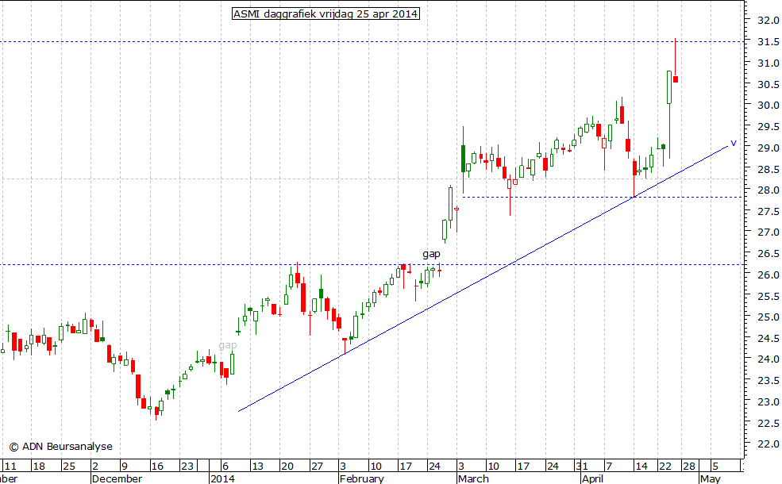This screenshot has height=484, width=782.
Task: Select the 22.5 price axis label
Action: click(768, 423)
